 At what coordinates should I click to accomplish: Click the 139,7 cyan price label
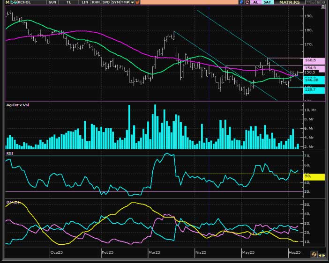[x=314, y=90]
